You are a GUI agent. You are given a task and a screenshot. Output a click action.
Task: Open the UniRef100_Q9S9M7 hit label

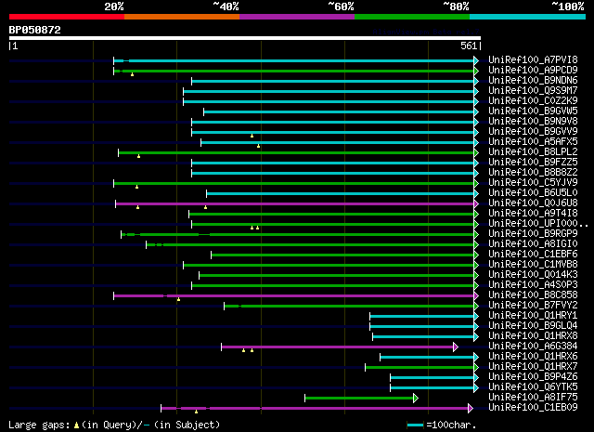533,91
